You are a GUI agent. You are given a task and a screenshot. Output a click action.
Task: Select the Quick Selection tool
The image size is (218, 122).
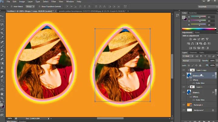point(2,29)
